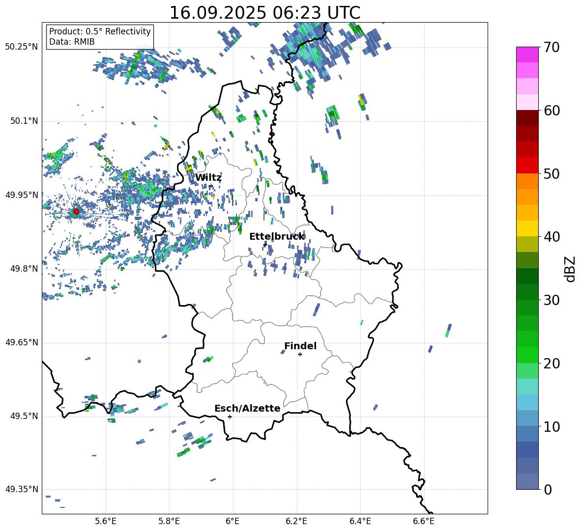This screenshot has width=582, height=531.
Task: Click the Findel station label
Action: 300,346
